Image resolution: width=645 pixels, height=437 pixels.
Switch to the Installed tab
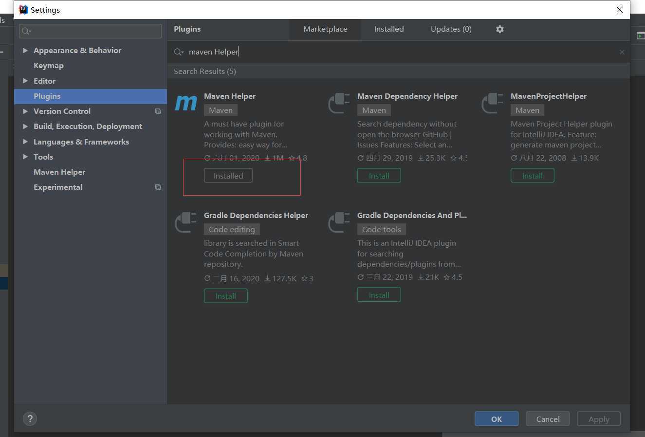389,29
